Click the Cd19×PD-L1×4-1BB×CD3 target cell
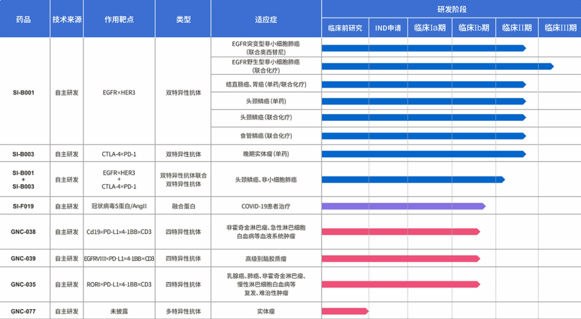This screenshot has width=581, height=319. click(x=119, y=232)
